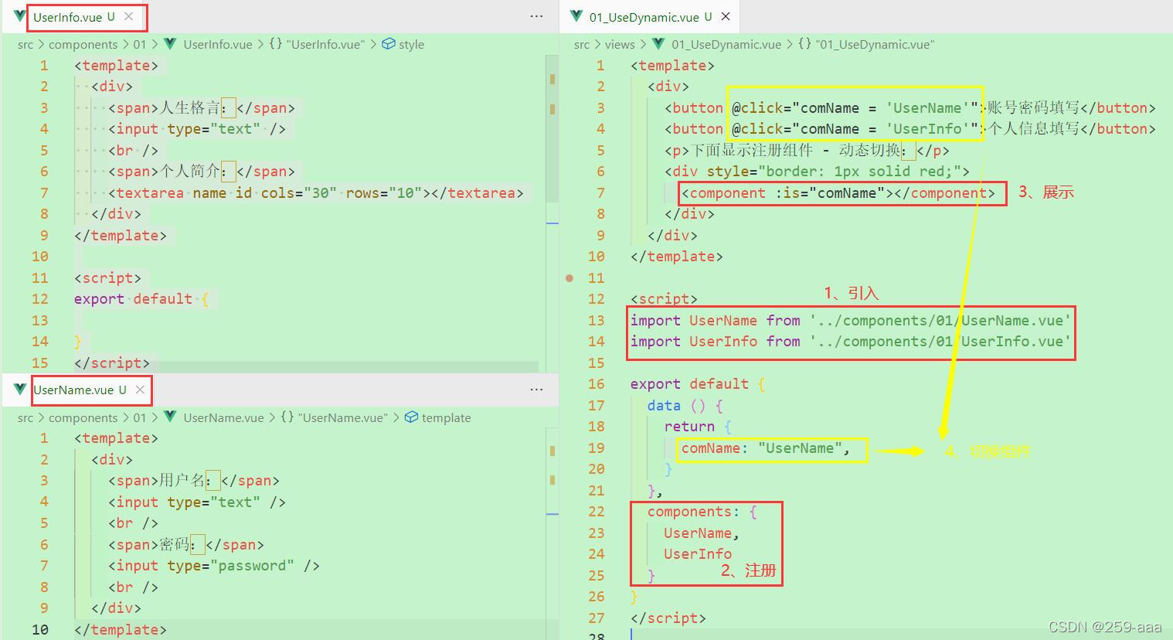1173x640 pixels.
Task: Select the 'template' breadcrumb symbol
Action: pyautogui.click(x=446, y=417)
